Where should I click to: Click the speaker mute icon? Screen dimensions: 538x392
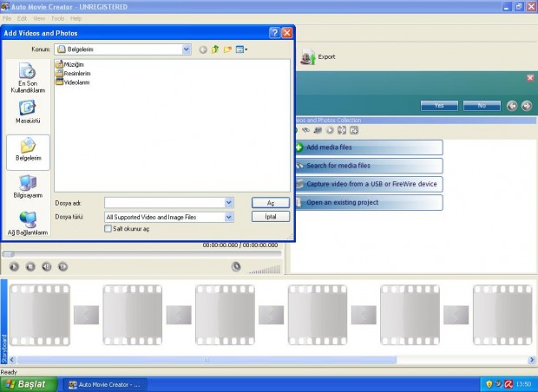236,266
